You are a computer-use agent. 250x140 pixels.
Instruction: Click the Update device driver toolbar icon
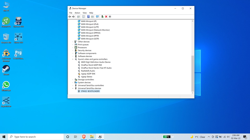102,17
